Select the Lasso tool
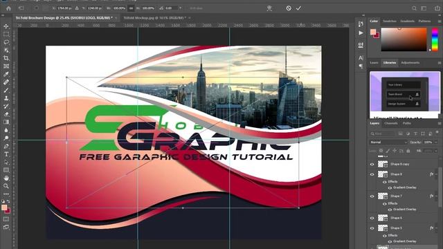This screenshot has height=249, width=443. click(6, 42)
